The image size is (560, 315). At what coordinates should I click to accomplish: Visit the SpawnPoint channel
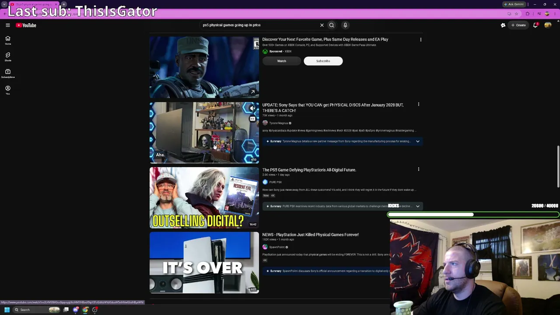276,247
